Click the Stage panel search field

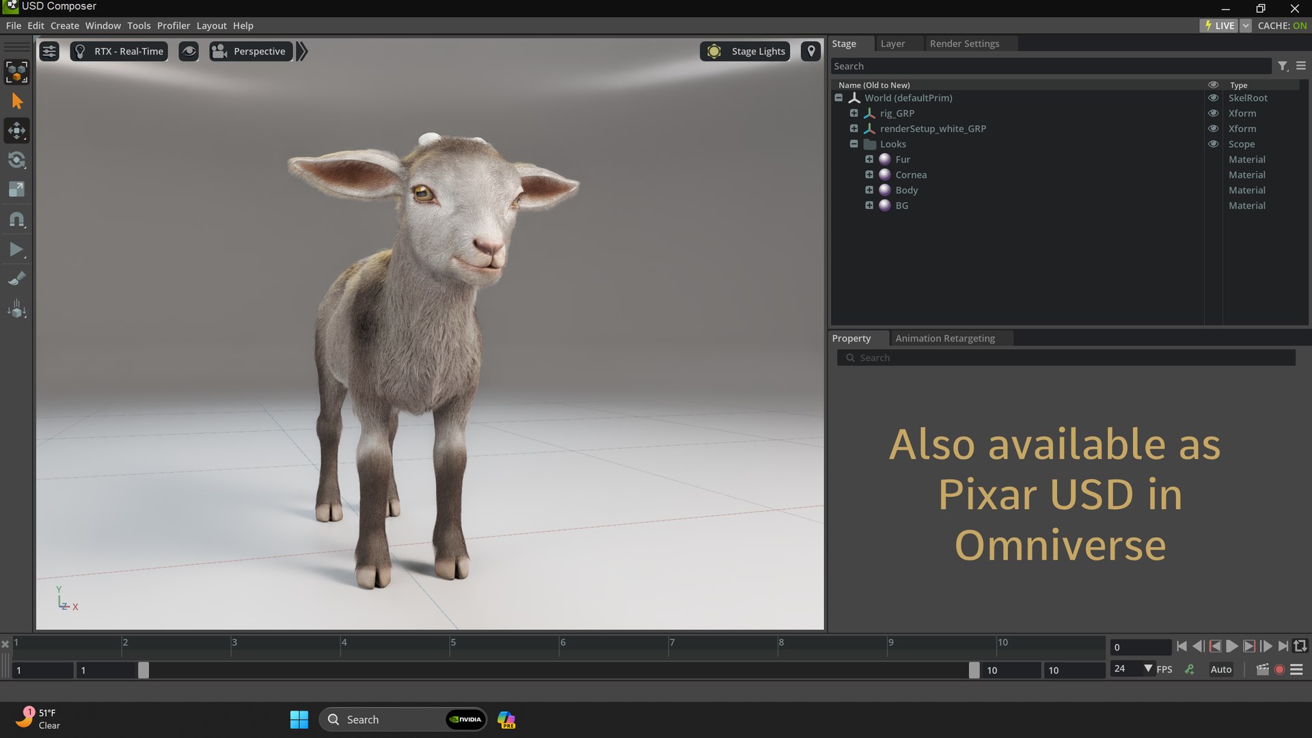tap(1050, 66)
